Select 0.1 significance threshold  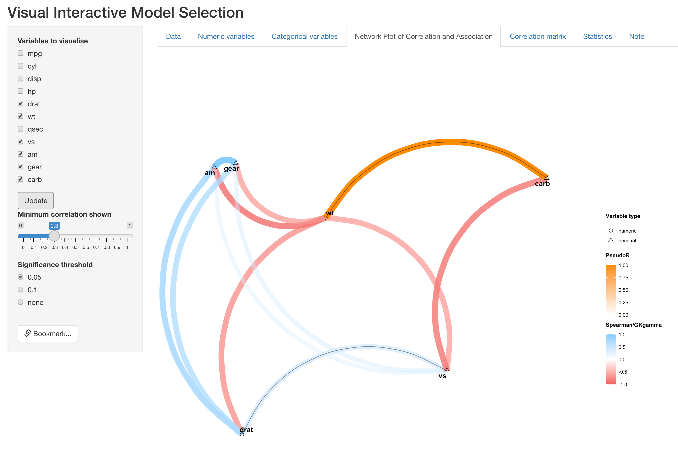[20, 289]
